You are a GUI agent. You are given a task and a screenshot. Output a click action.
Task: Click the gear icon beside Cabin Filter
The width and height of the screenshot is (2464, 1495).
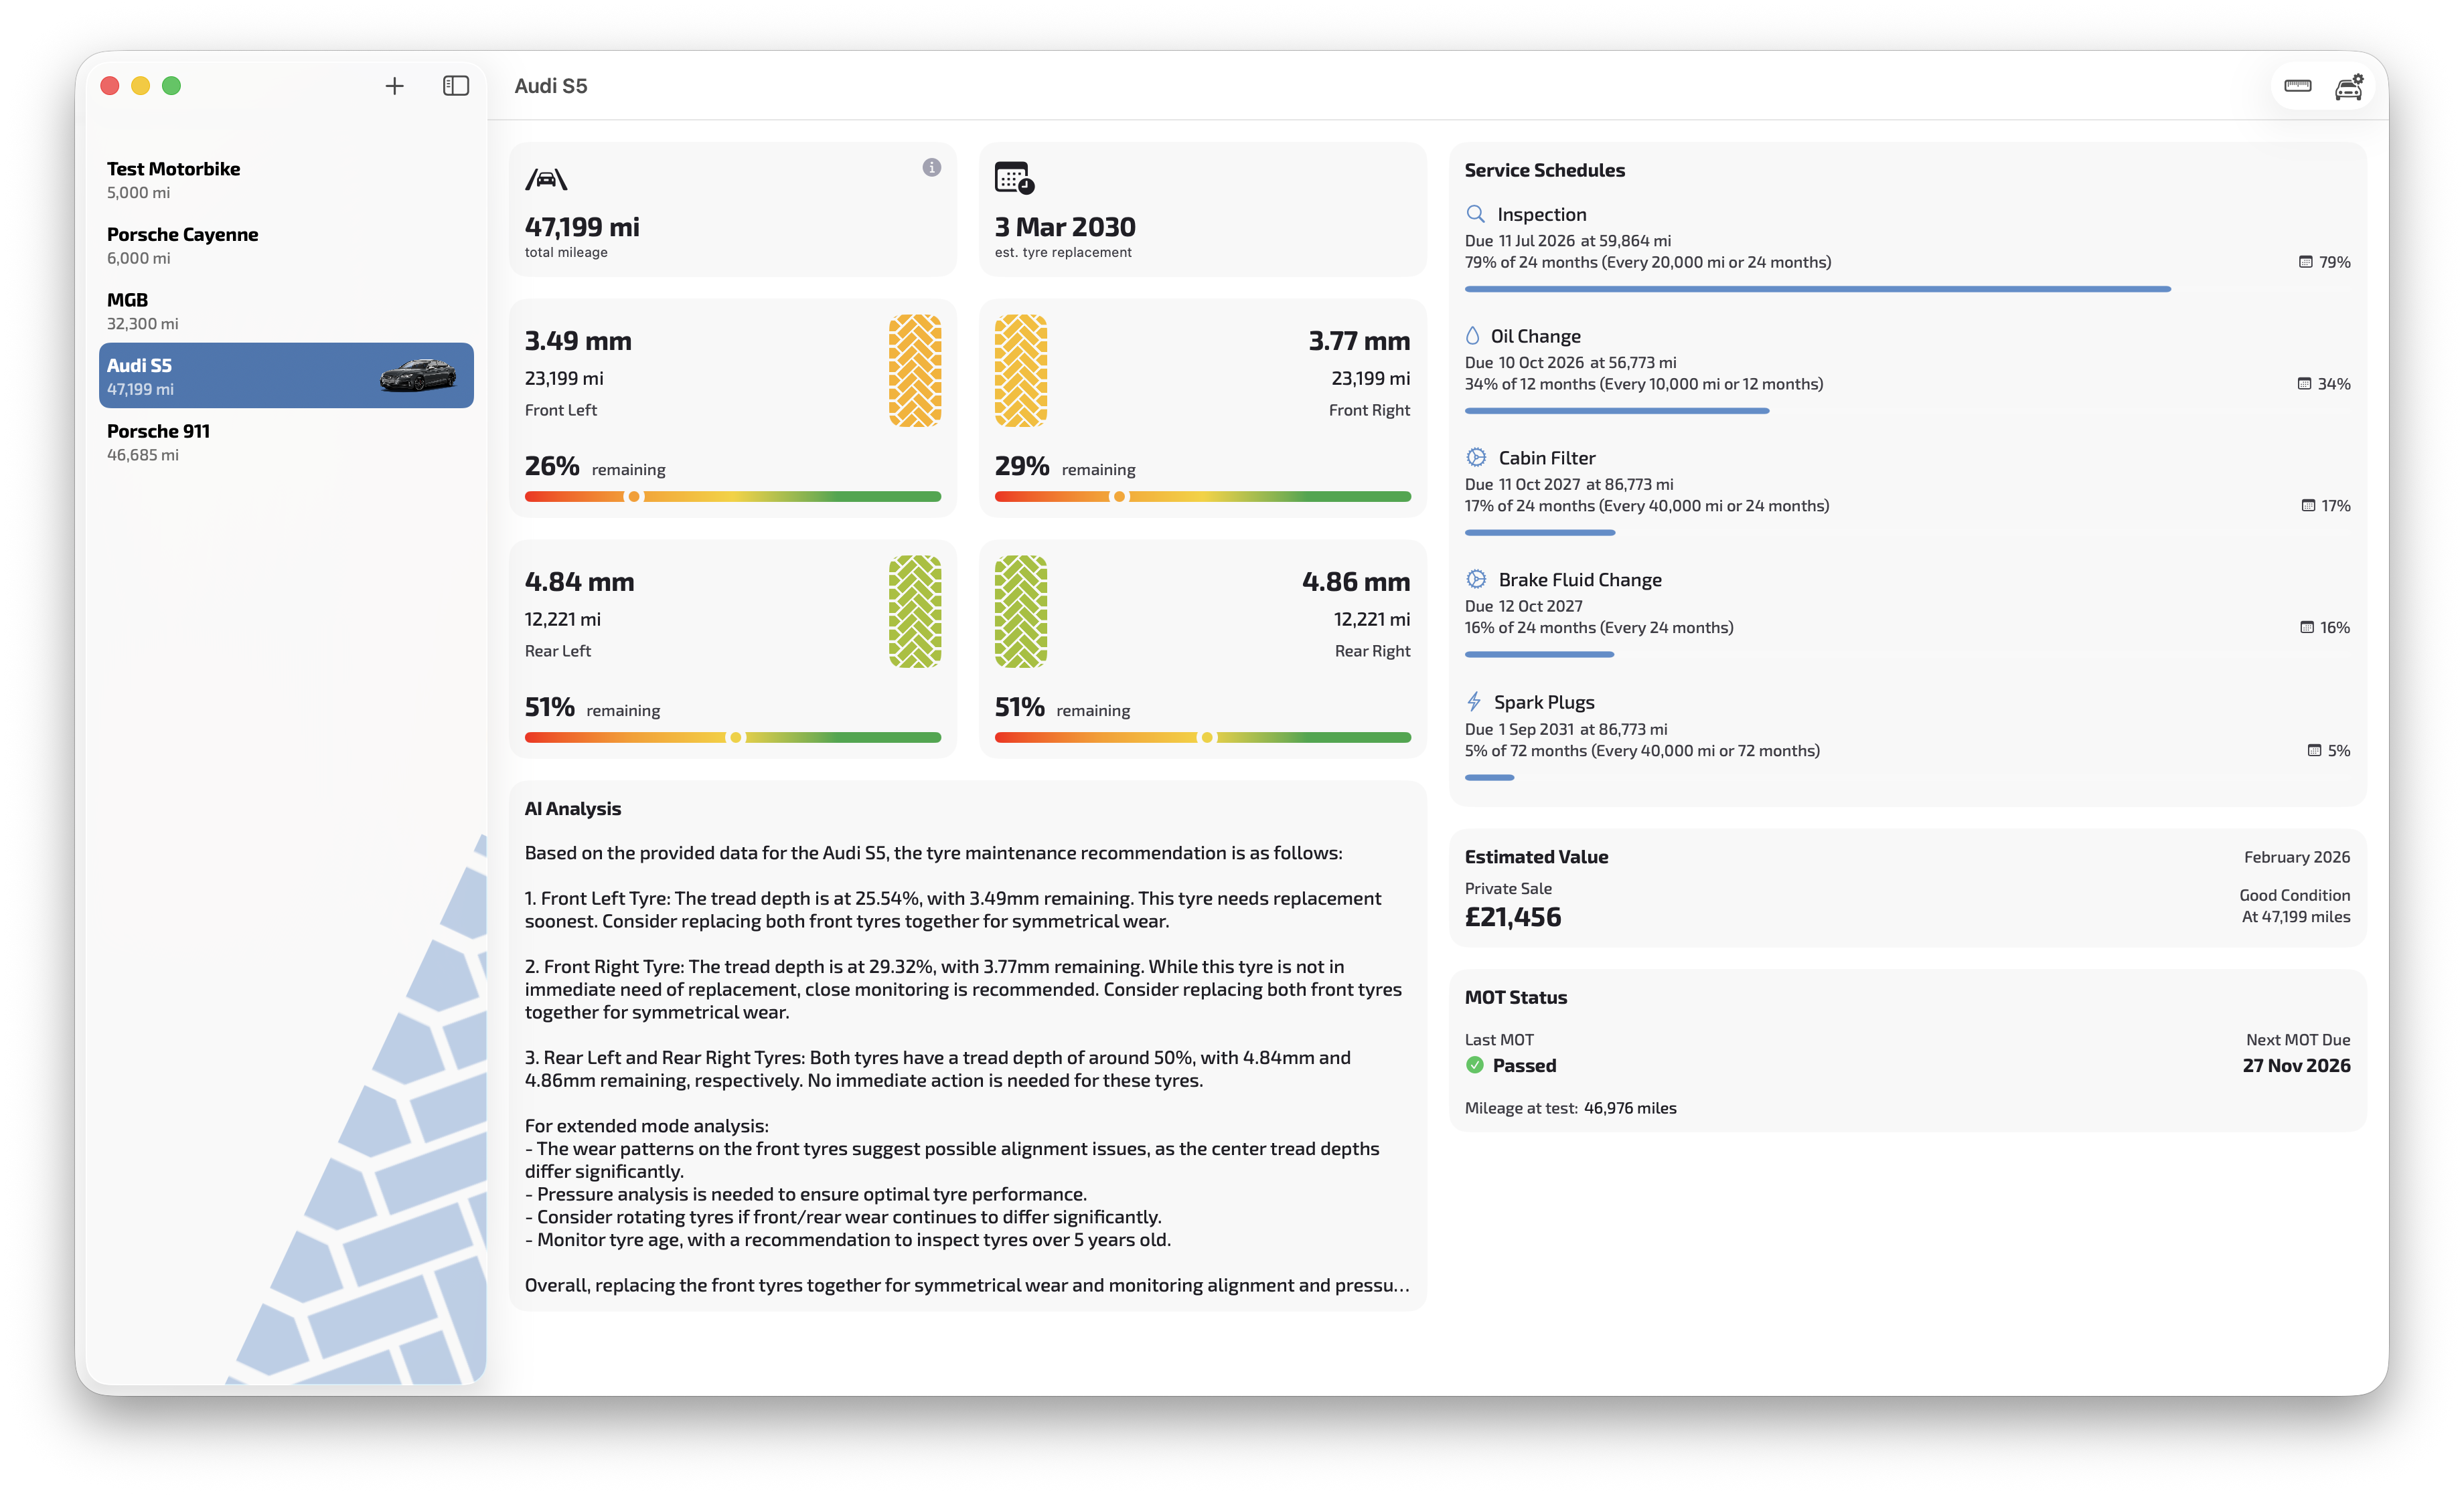tap(1475, 456)
